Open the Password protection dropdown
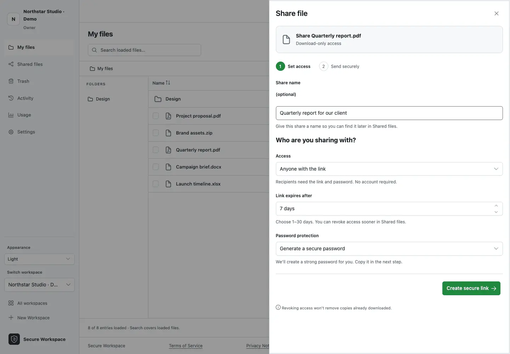 click(389, 249)
